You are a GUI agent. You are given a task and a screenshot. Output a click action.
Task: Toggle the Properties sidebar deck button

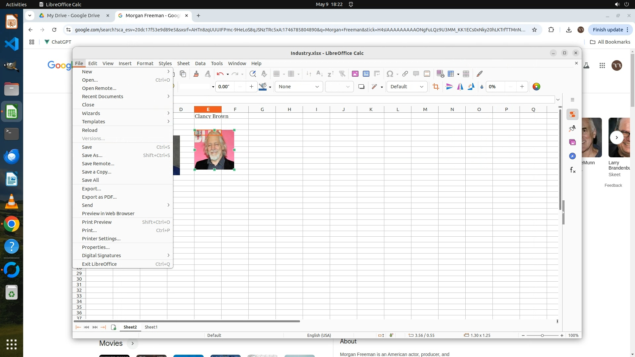(572, 114)
